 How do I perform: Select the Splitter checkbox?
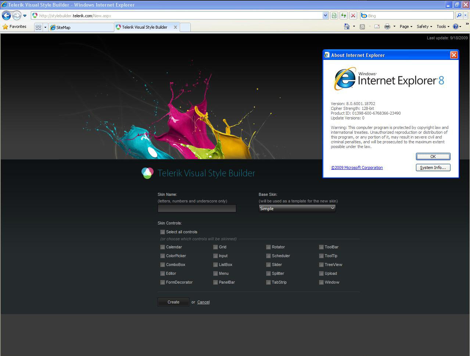coord(268,273)
